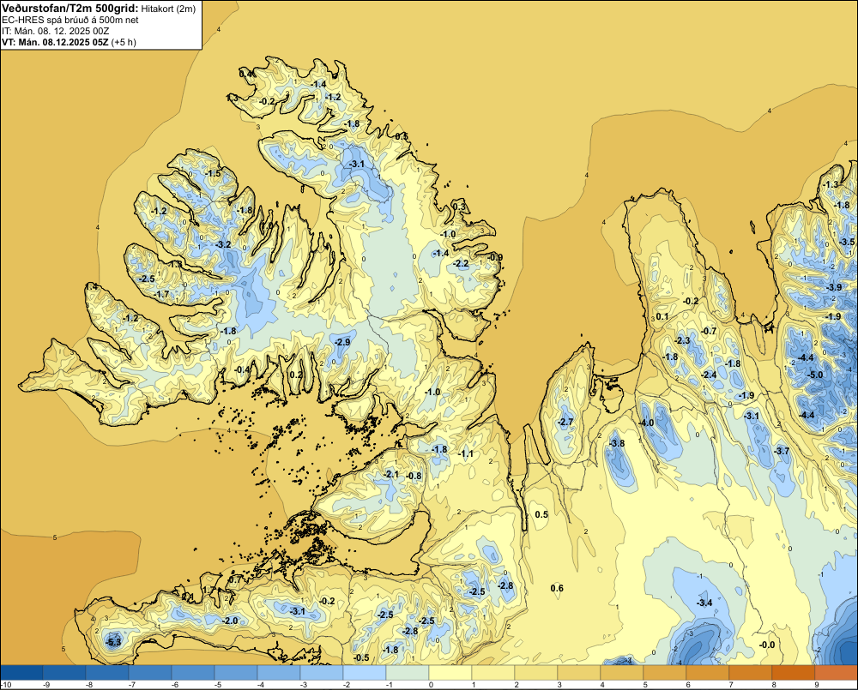Click the '-3.9' temperature value on the map
Image resolution: width=858 pixels, height=690 pixels.
click(834, 287)
